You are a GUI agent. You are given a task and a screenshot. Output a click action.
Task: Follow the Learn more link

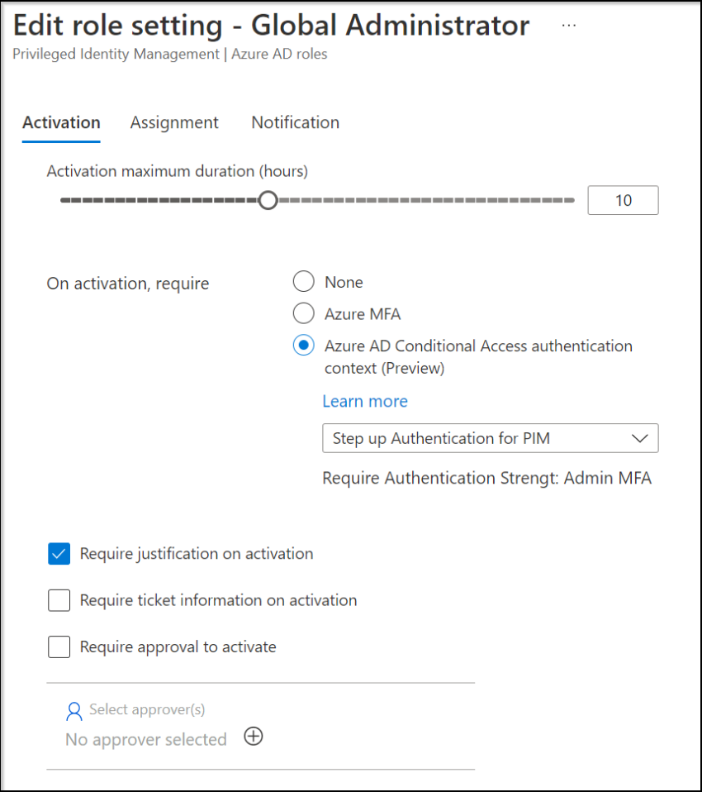pos(364,401)
